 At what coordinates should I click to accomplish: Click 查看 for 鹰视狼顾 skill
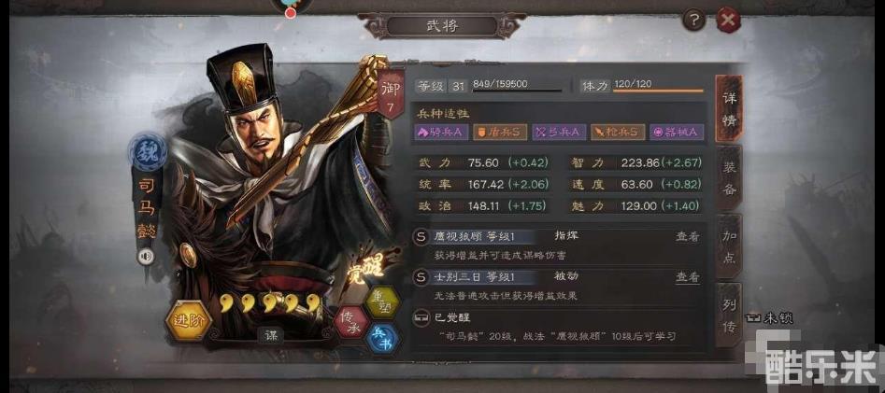click(688, 236)
